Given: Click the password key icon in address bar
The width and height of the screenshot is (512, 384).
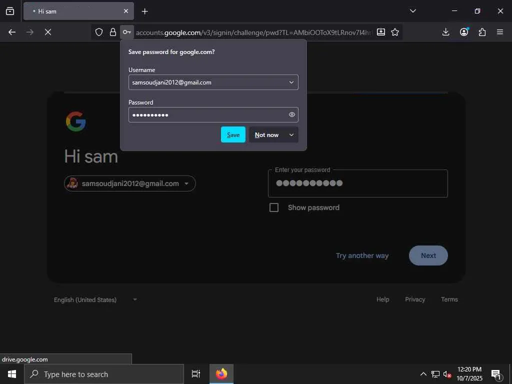Looking at the screenshot, I should click(x=126, y=32).
